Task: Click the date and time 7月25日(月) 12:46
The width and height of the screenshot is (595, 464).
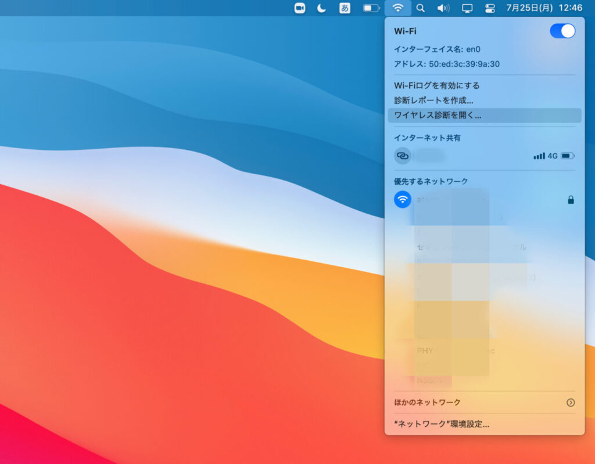Action: pos(544,8)
